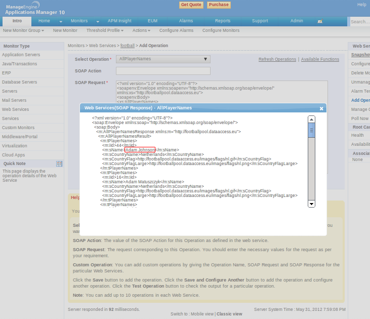Select Services monitor type

[11, 118]
